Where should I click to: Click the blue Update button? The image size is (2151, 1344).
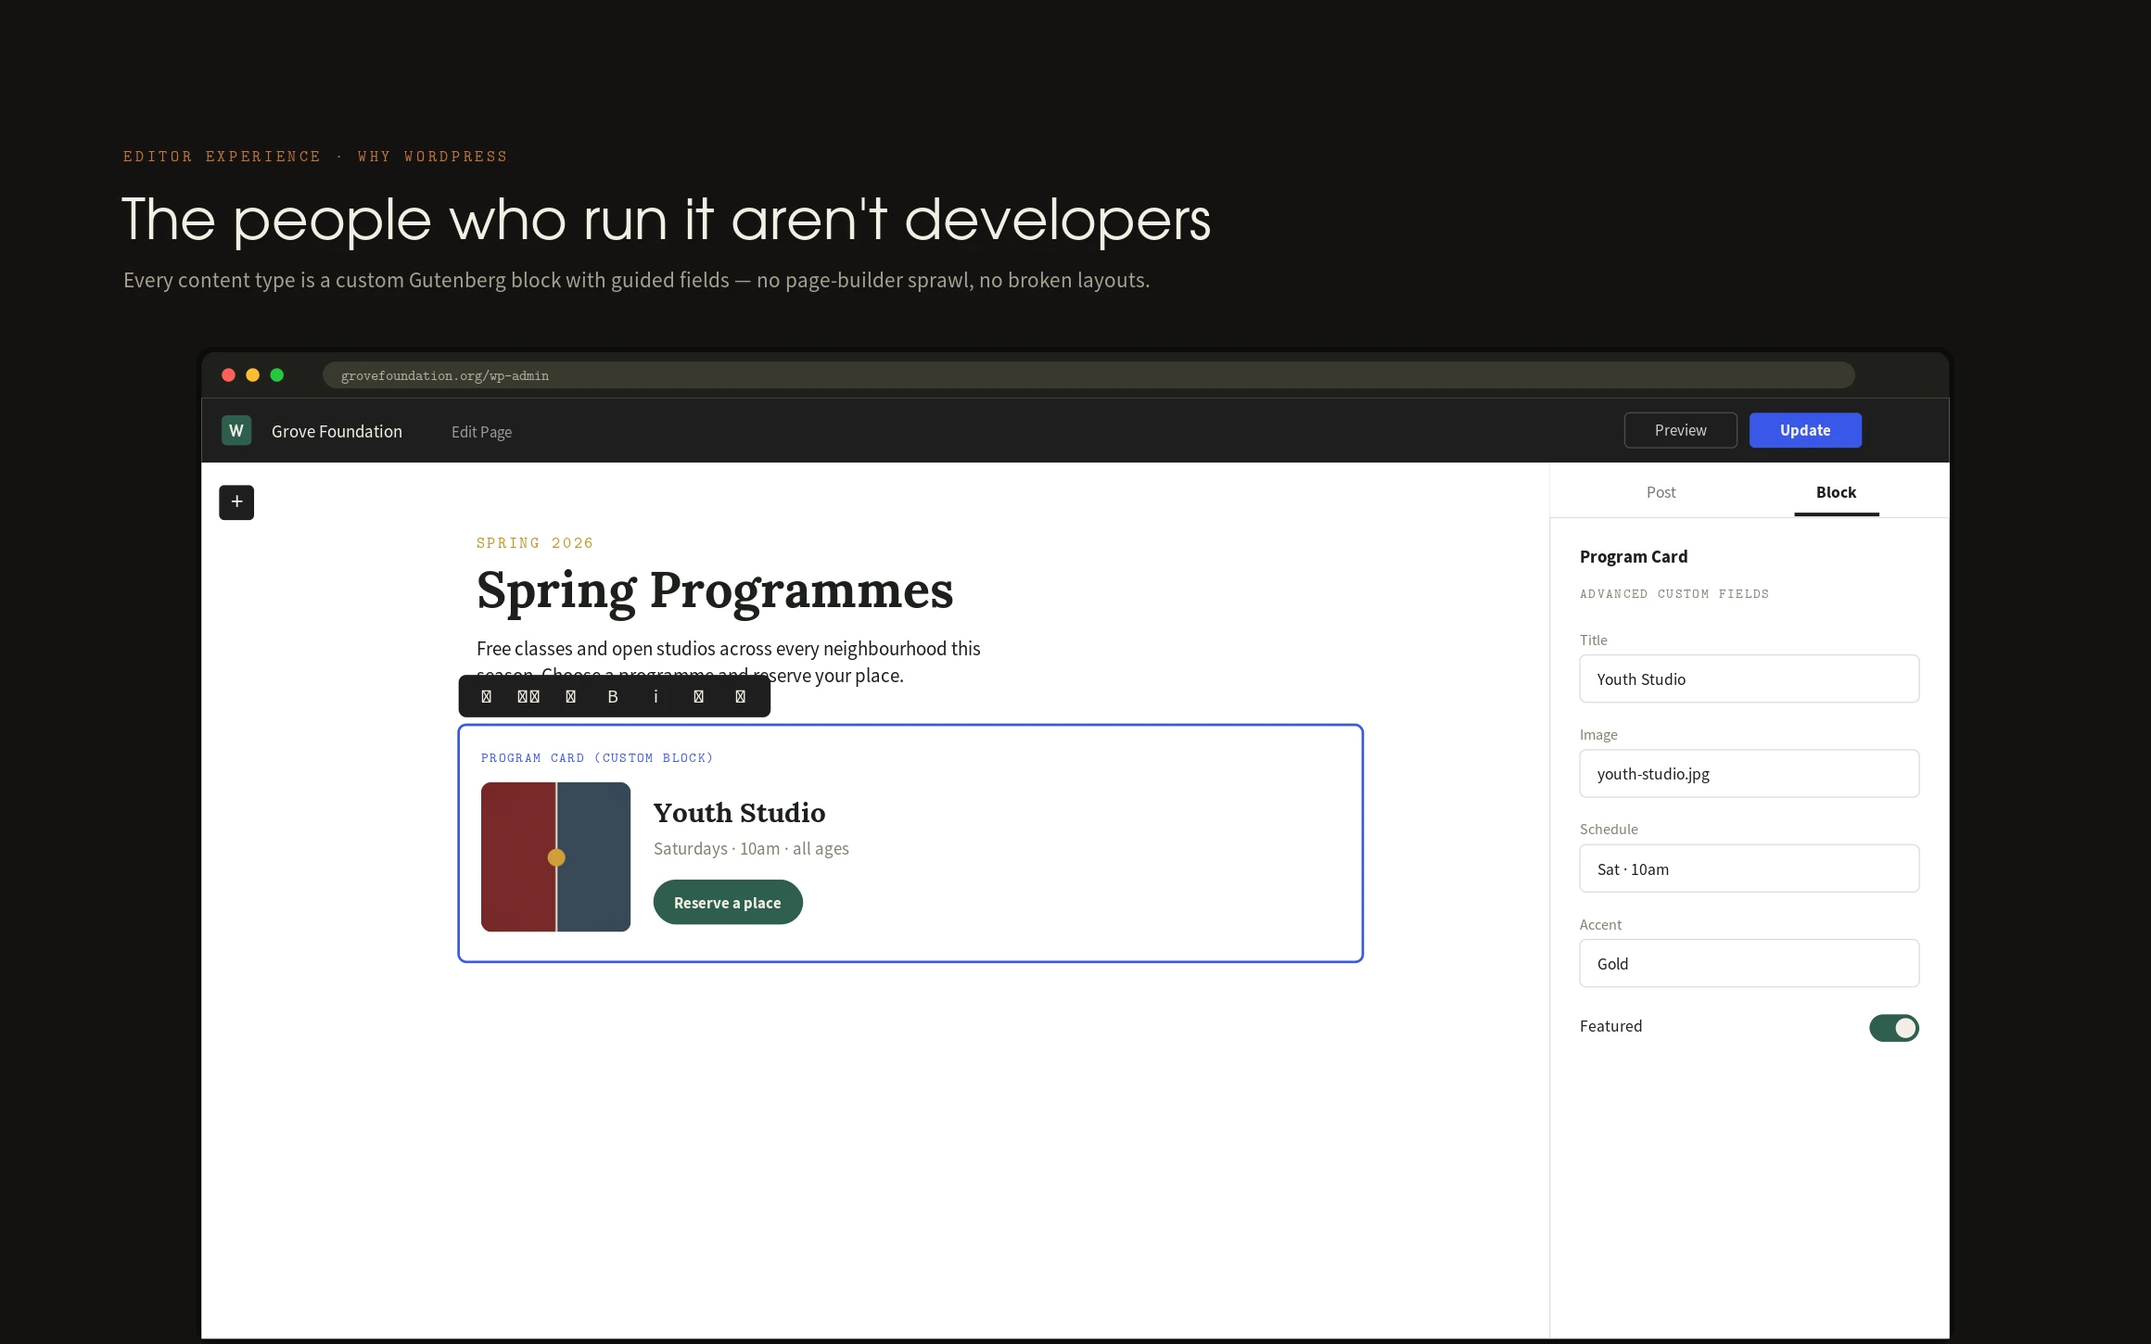[1805, 430]
